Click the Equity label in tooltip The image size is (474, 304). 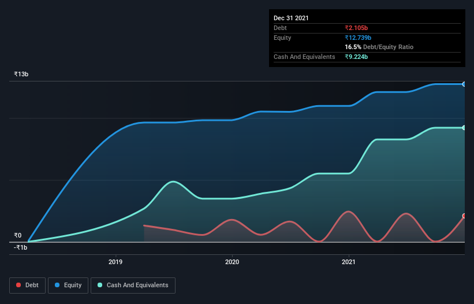[282, 38]
